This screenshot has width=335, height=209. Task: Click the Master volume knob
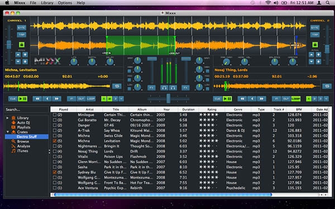pos(293,62)
